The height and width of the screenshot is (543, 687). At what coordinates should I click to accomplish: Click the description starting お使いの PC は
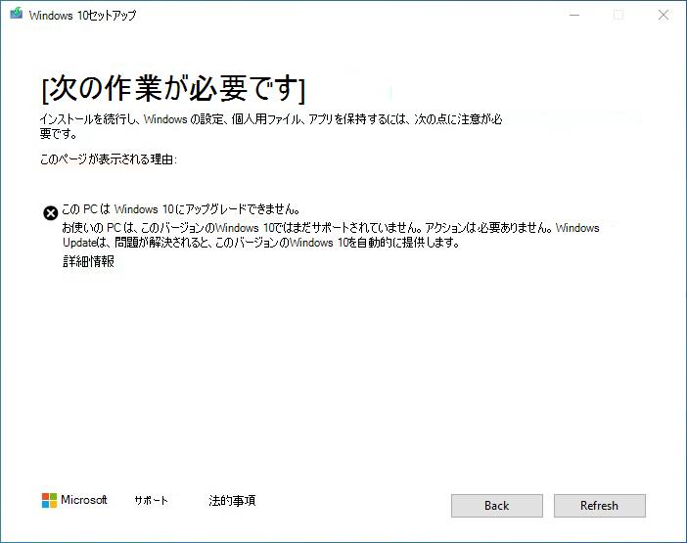click(x=331, y=235)
